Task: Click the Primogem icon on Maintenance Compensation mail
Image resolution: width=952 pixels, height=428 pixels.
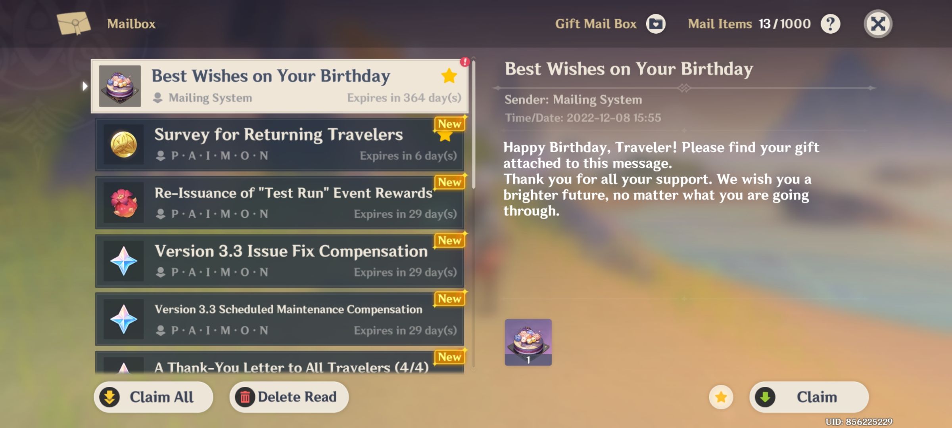Action: [x=123, y=319]
